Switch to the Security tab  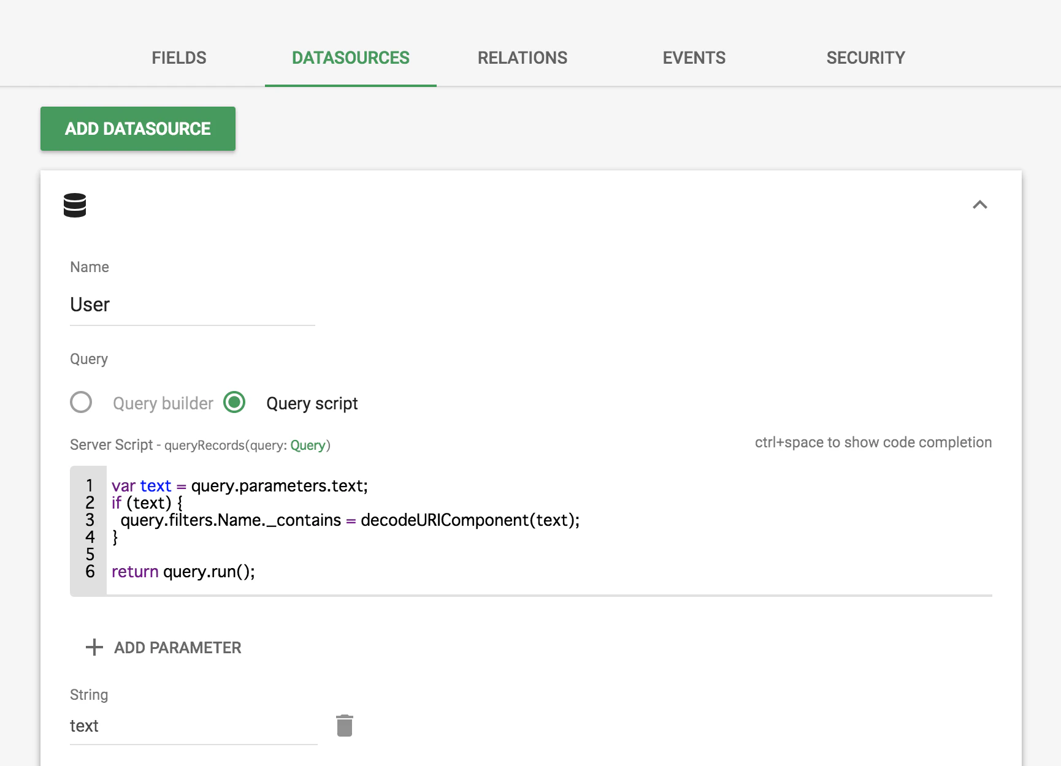coord(866,58)
